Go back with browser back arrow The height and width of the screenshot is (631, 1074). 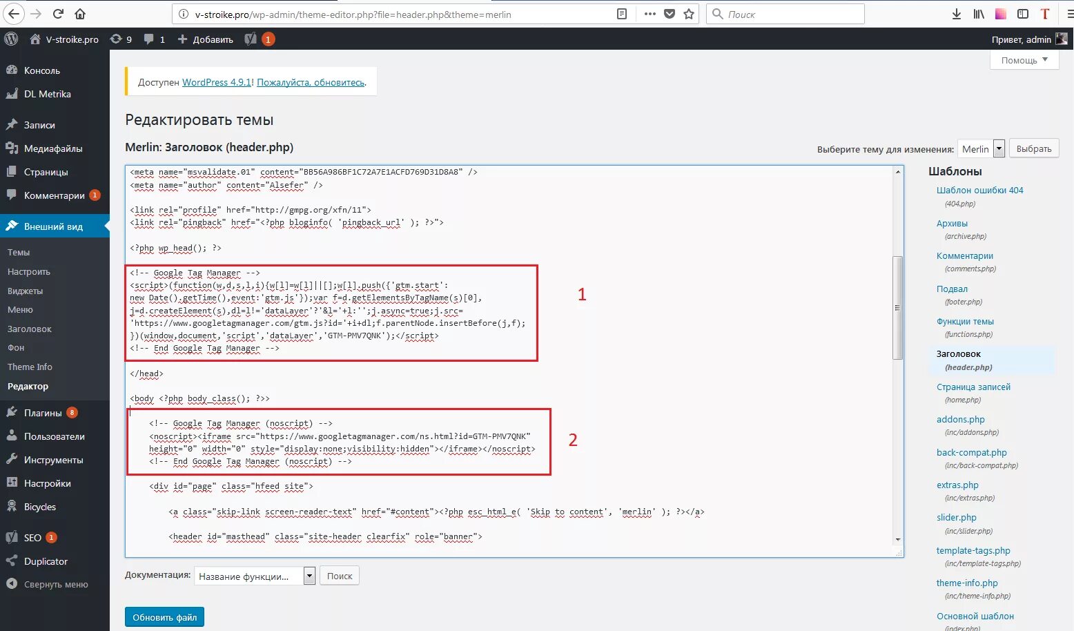(13, 14)
